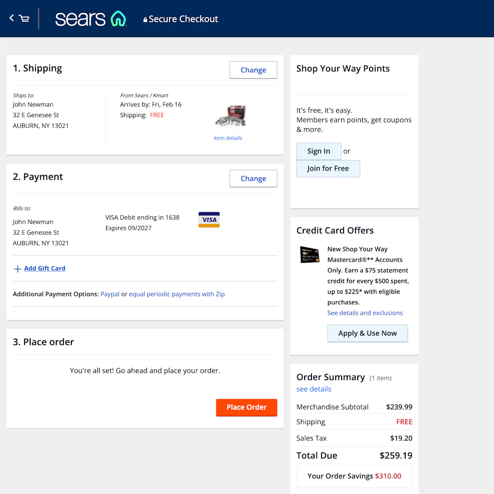Click the '2. Payment' heading
Screen dimensions: 494x494
(38, 177)
